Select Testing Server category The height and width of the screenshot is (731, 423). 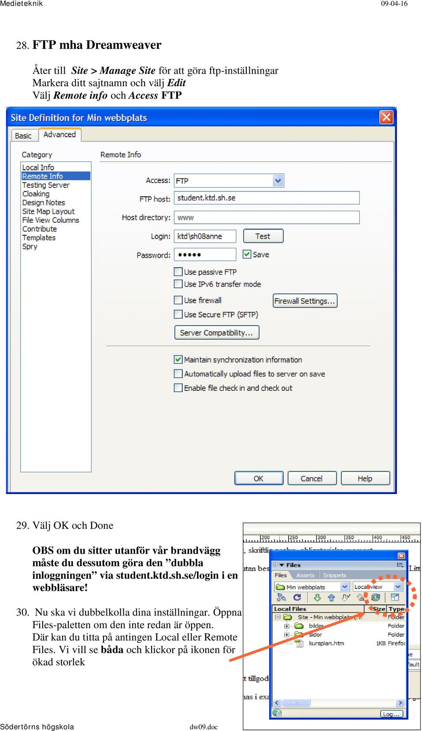tap(46, 185)
